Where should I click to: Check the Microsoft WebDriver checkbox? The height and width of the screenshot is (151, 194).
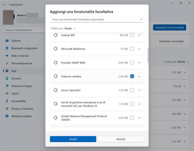pyautogui.click(x=132, y=49)
